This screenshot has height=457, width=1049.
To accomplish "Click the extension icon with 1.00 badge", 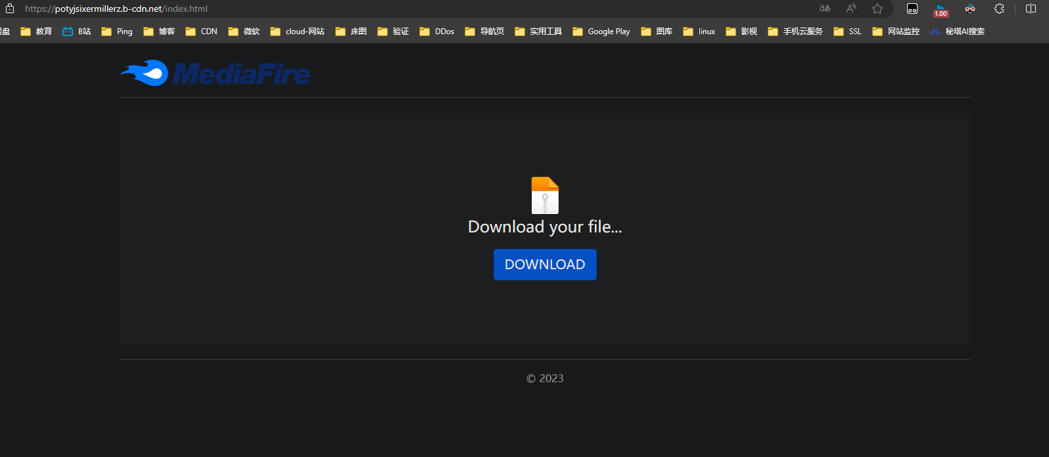I will pyautogui.click(x=941, y=10).
